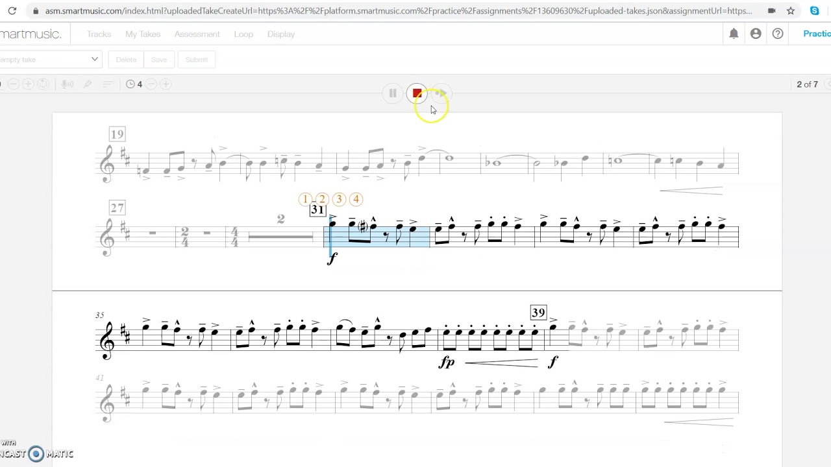Click the lines list icon in toolbar
Image resolution: width=831 pixels, height=467 pixels.
coord(108,84)
